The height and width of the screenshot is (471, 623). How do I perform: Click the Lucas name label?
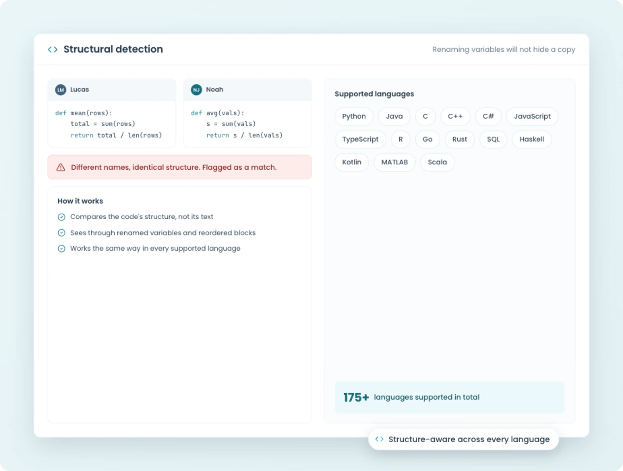(79, 89)
